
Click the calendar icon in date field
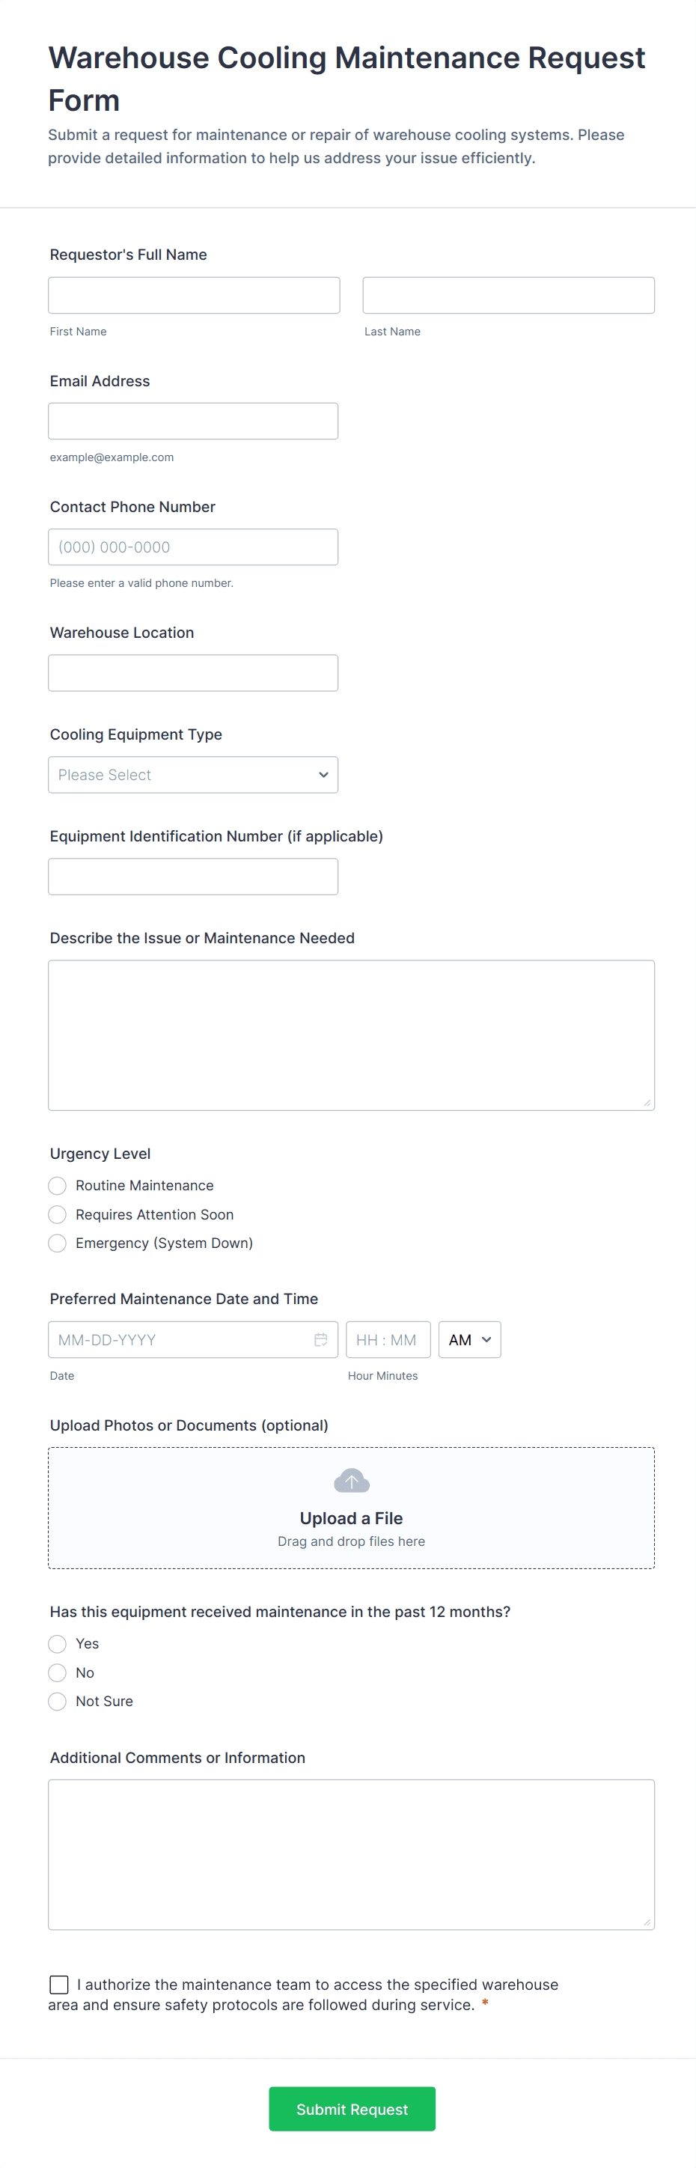[x=320, y=1339]
